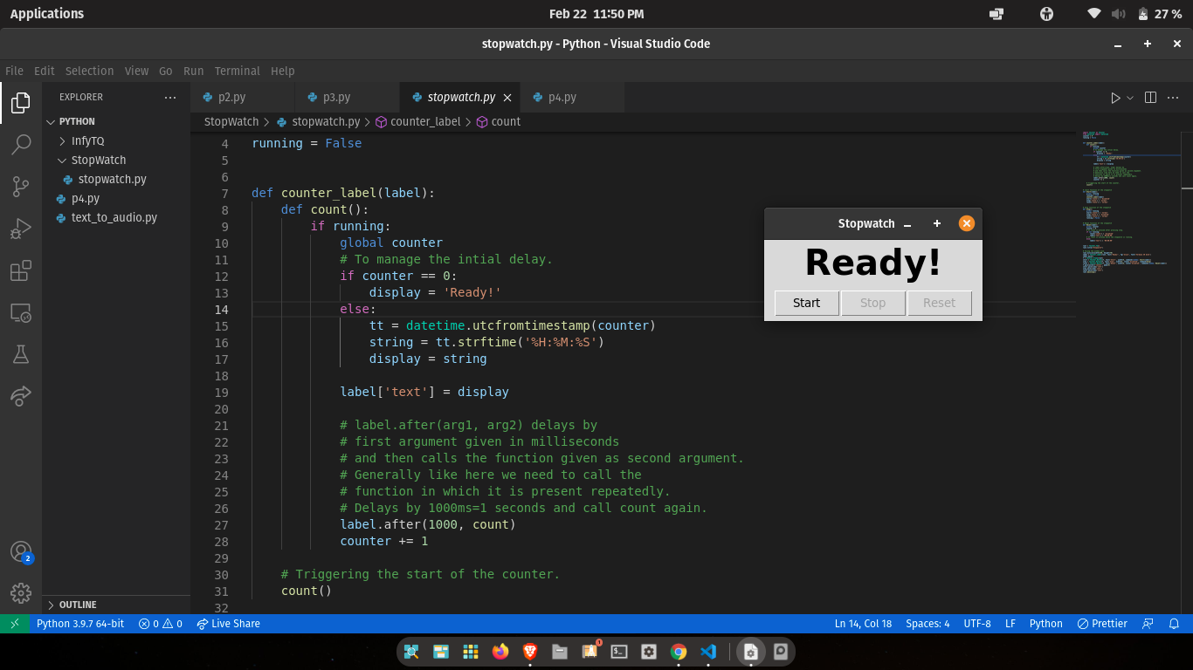Open the Accounts icon in activity bar
The width and height of the screenshot is (1193, 670).
[x=21, y=551]
